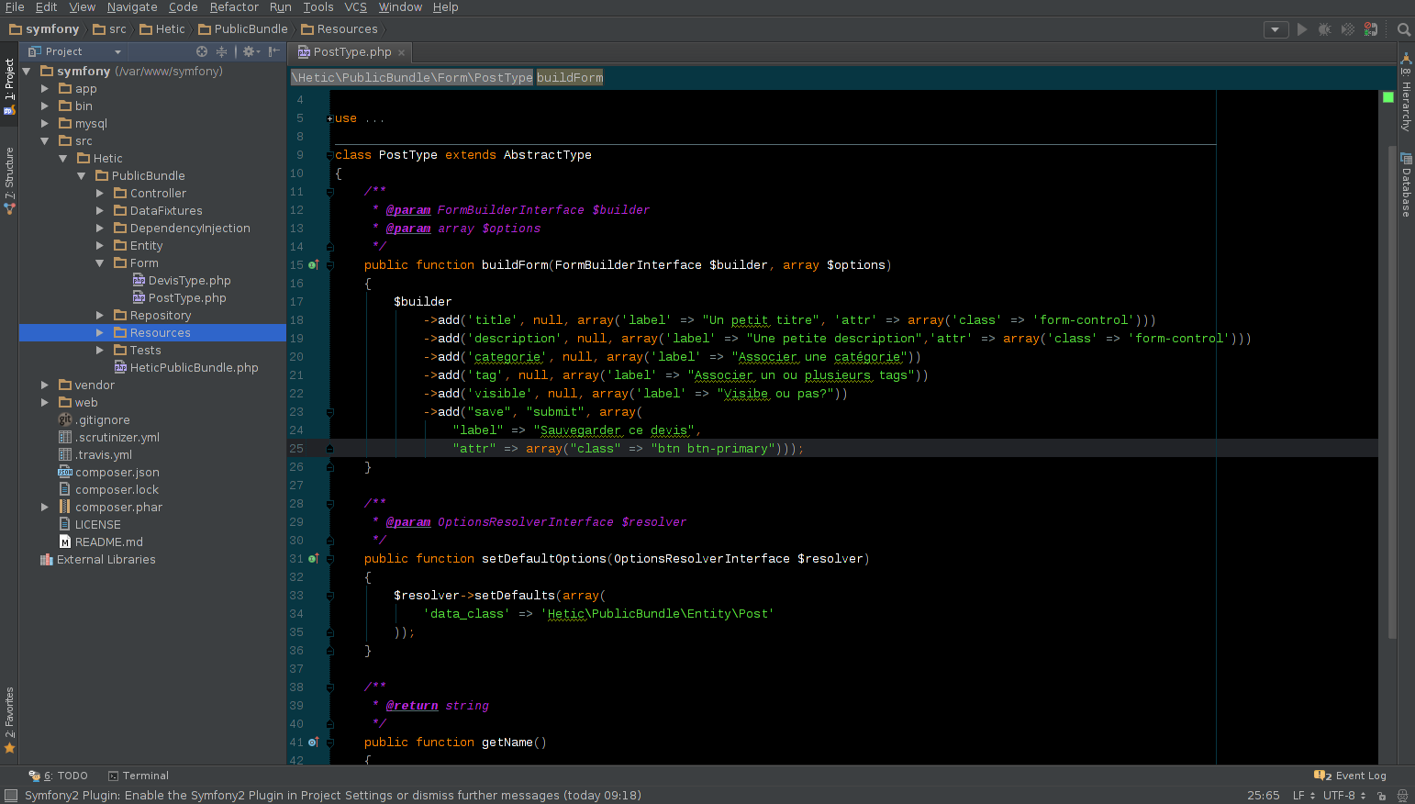Open the run configuration dropdown
1415x804 pixels.
click(x=1276, y=29)
